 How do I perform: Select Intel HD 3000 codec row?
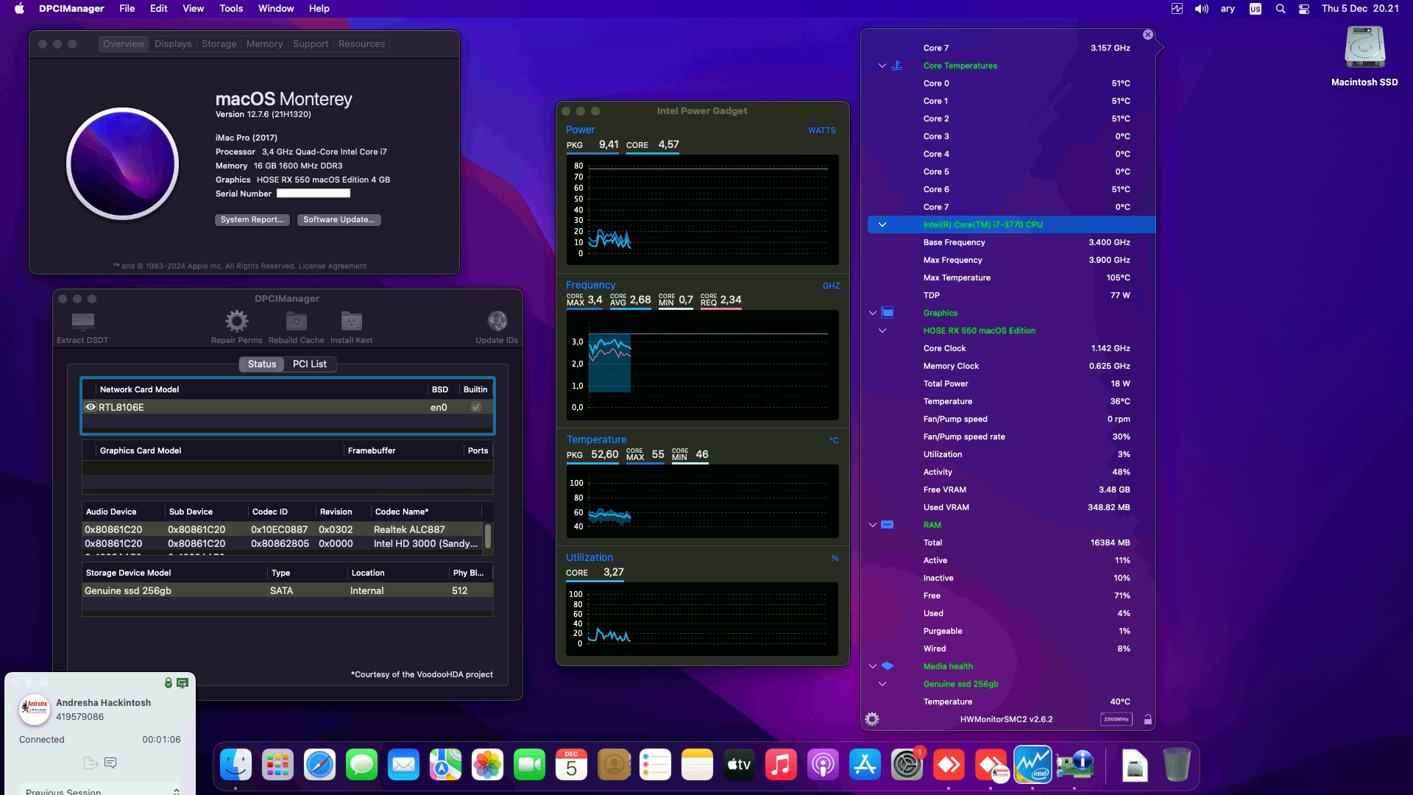click(x=283, y=543)
